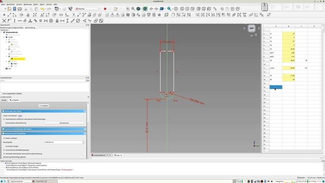Collapse the 'Raster anzeigen' edit controls section
325x183 pixels.
85,133
